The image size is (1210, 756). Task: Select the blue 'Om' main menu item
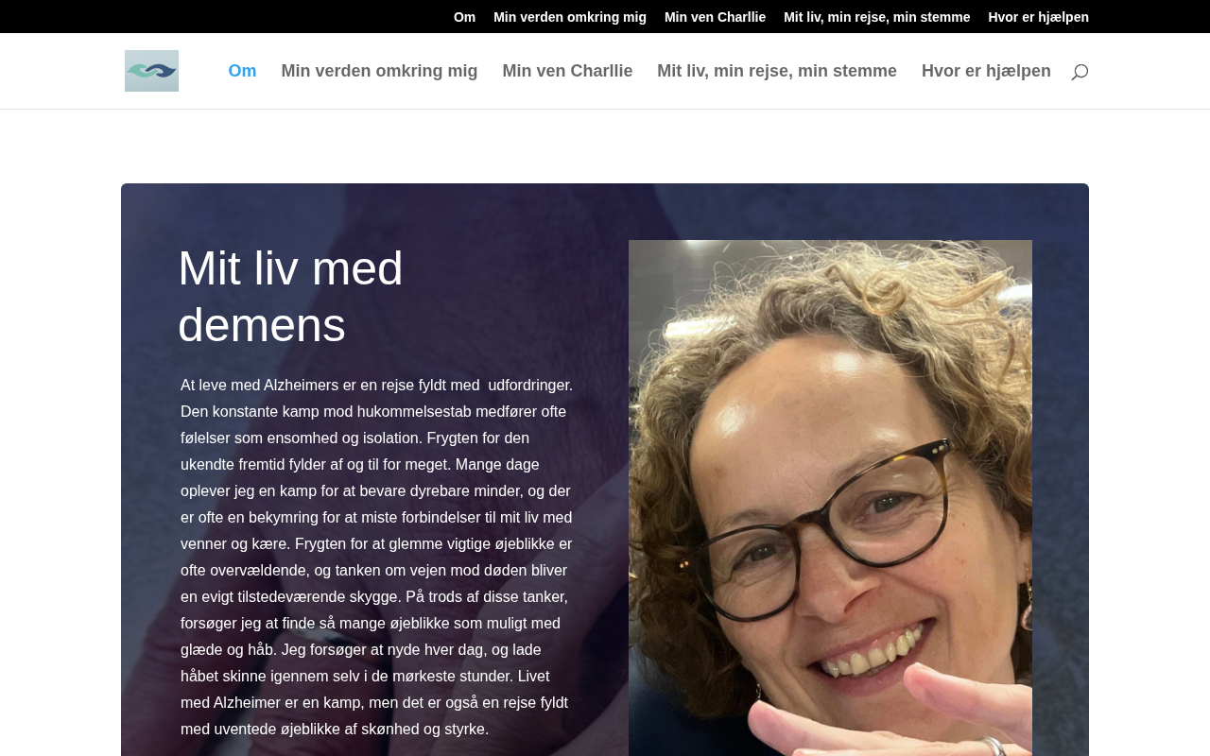(x=242, y=71)
